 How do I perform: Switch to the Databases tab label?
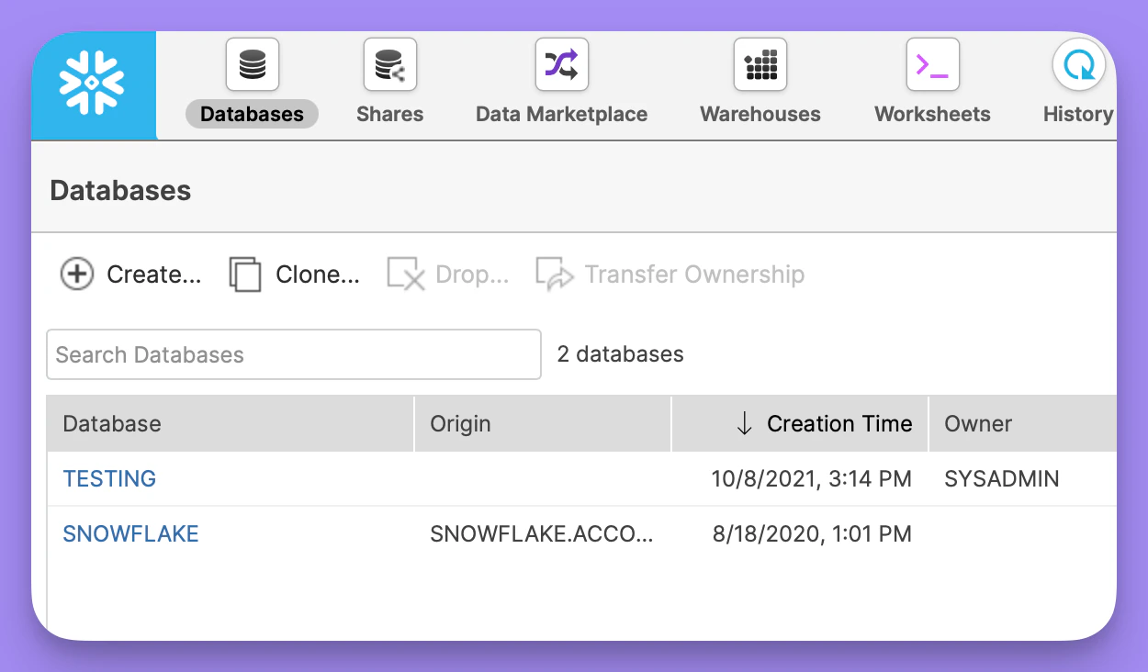pos(252,114)
